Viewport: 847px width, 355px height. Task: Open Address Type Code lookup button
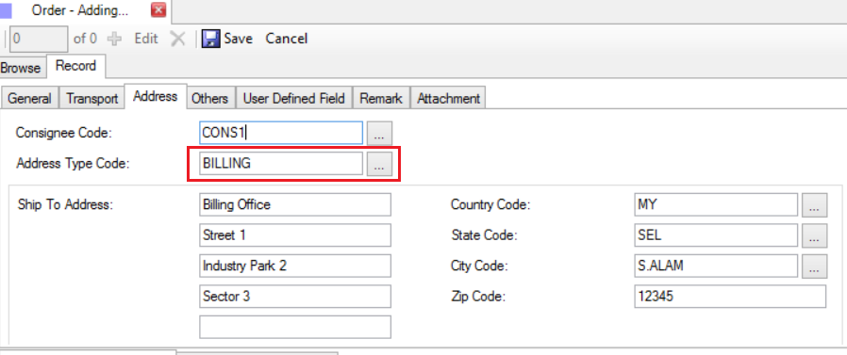380,164
